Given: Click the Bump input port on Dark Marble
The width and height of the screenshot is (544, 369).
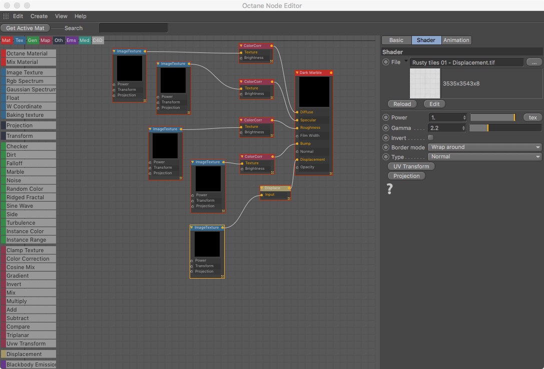Looking at the screenshot, I should click(x=297, y=144).
